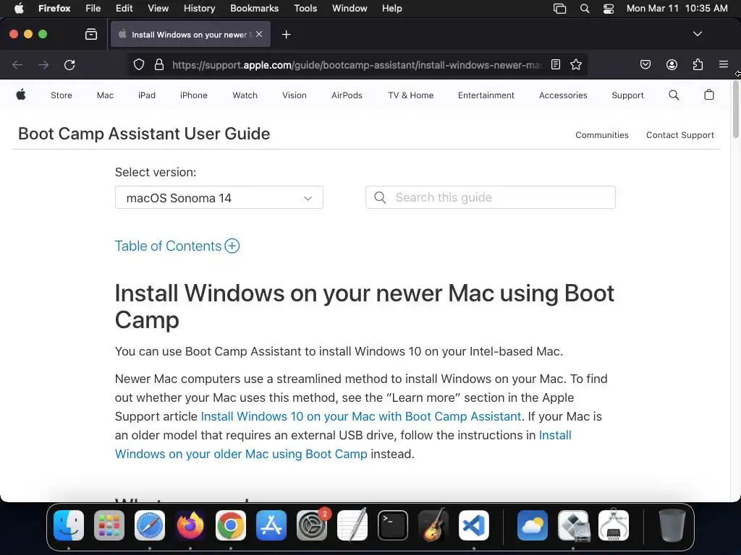This screenshot has width=741, height=555.
Task: Launch Safari from the Dock
Action: (x=150, y=525)
